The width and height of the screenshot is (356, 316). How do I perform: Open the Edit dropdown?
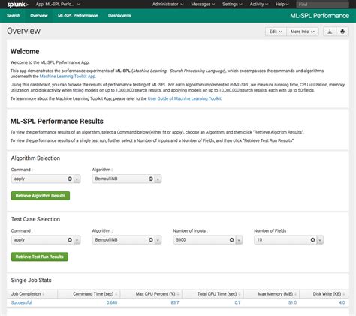pyautogui.click(x=276, y=32)
